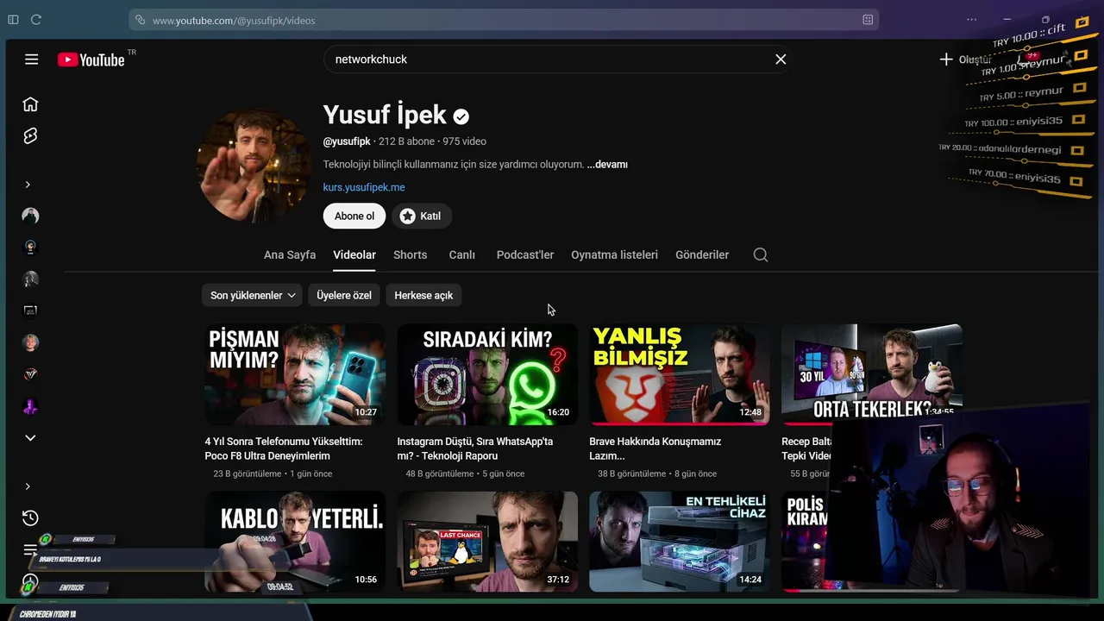The width and height of the screenshot is (1104, 621).
Task: Open Instagram Düştü, Sıra WhatsApp'ta title
Action: coord(475,448)
